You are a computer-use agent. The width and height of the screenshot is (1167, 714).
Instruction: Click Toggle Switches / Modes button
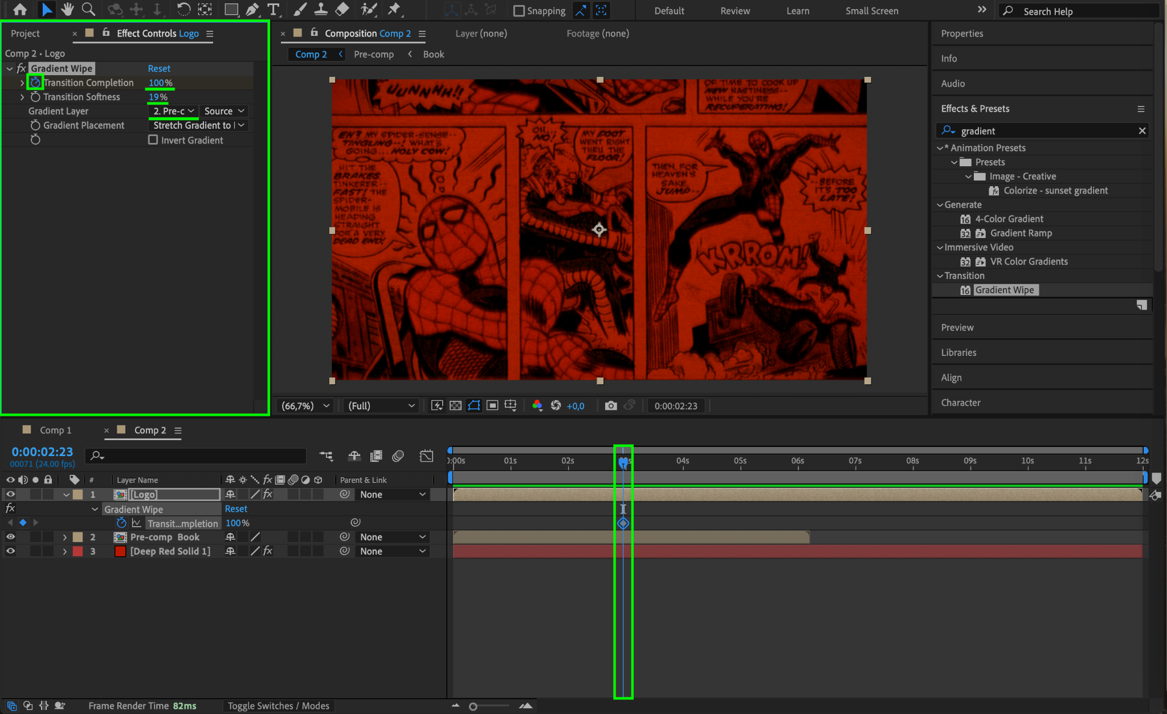(x=278, y=705)
